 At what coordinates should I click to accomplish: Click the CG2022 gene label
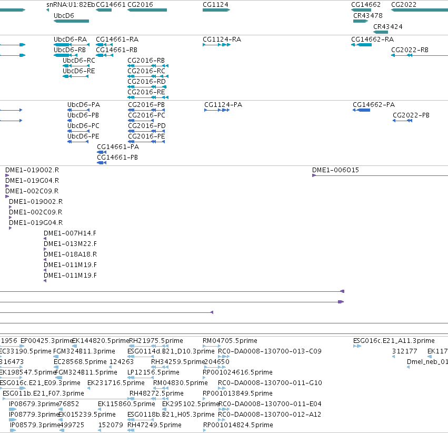coord(404,5)
